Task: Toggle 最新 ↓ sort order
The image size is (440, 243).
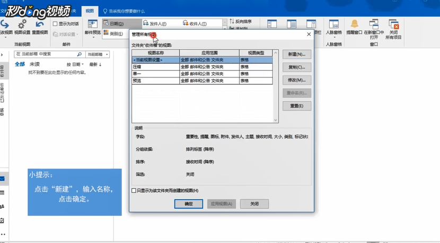Action: [95, 64]
